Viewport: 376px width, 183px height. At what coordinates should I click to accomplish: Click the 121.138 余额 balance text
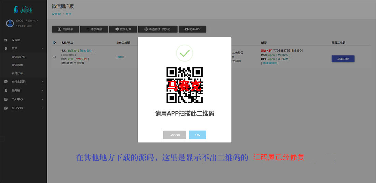pos(24,26)
